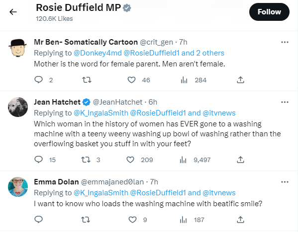
Task: Like the tweet with 46 likes
Action: click(x=131, y=80)
